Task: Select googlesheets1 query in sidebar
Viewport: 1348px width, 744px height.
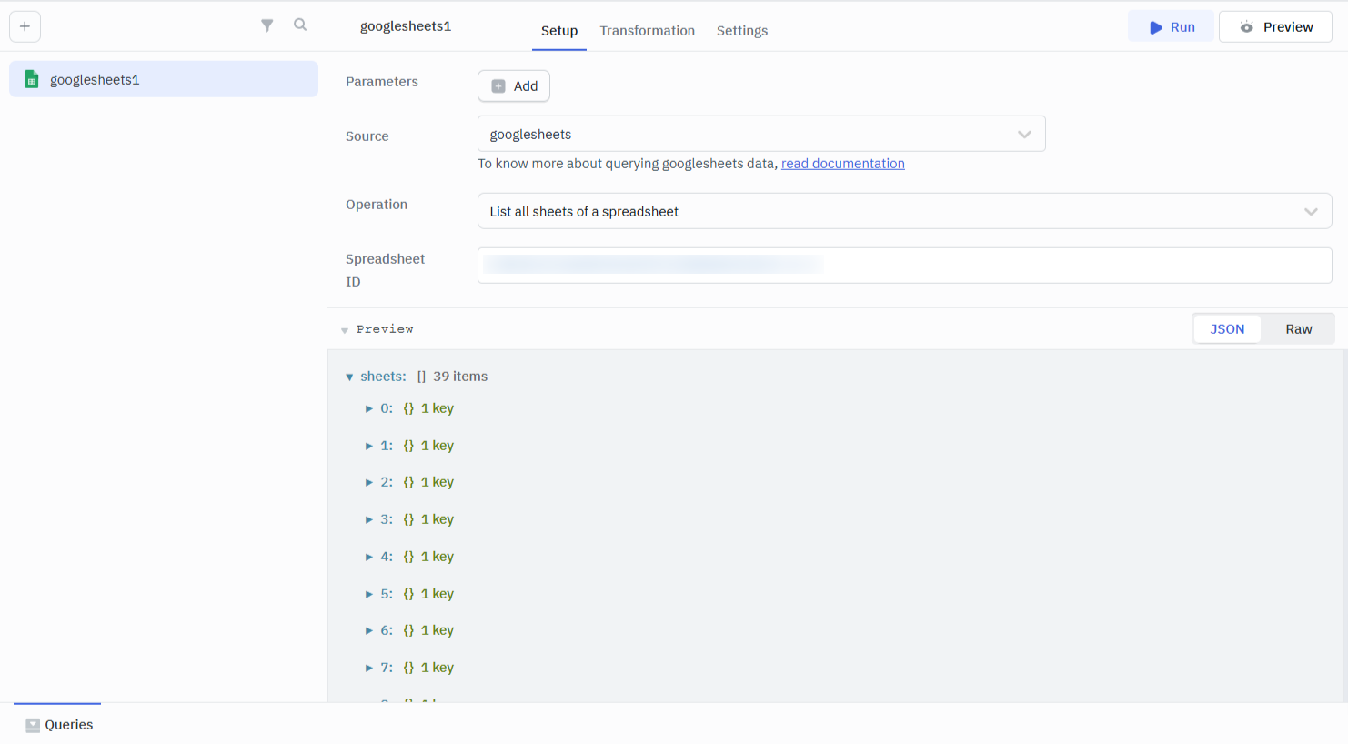Action: pyautogui.click(x=164, y=79)
